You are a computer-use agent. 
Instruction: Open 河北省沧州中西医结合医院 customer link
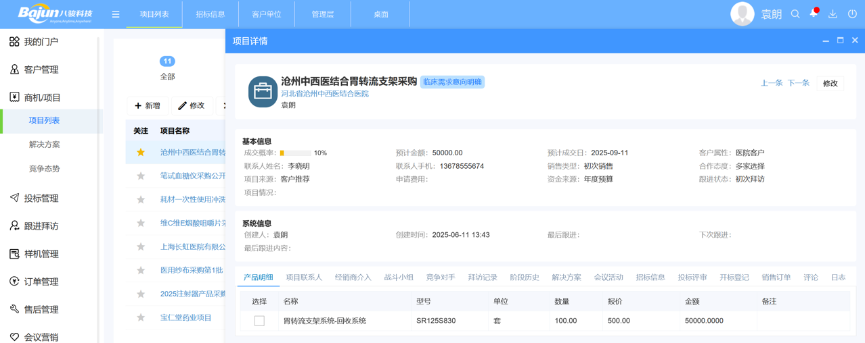(x=325, y=94)
